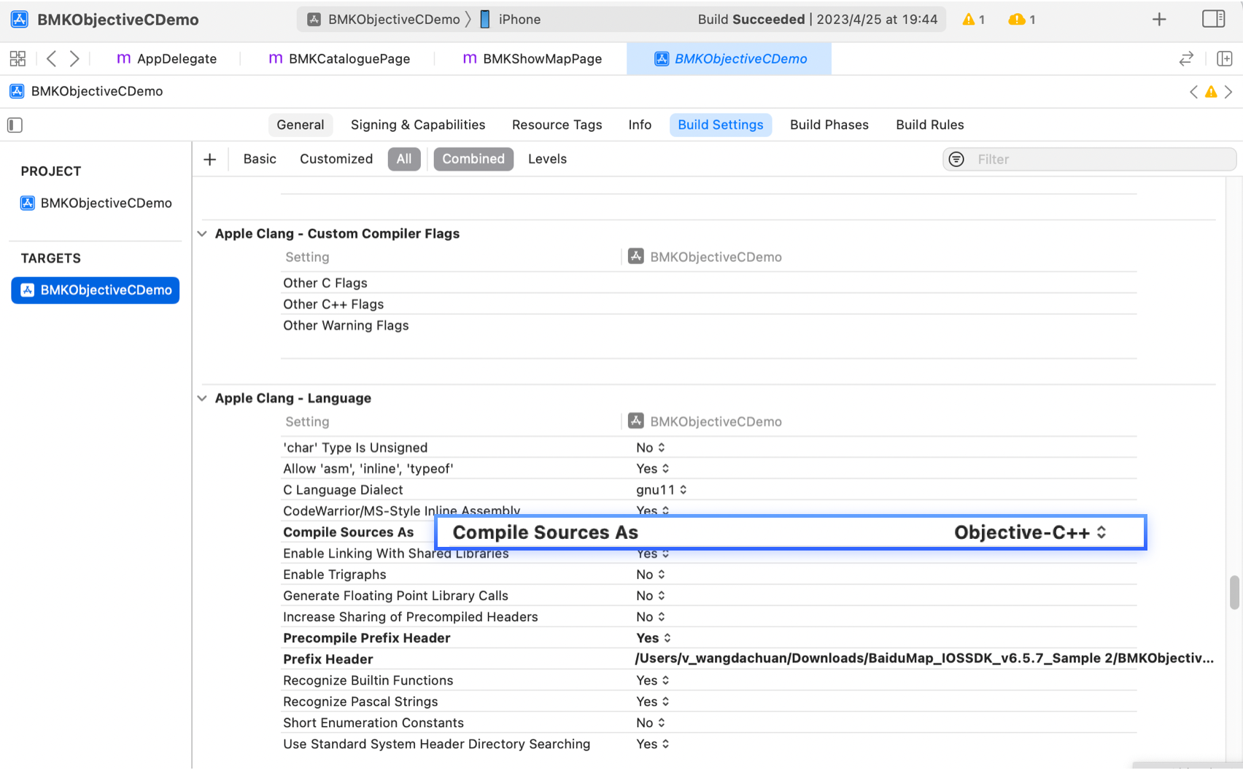Collapse Apple Clang - Custom Compiler Flags section
This screenshot has width=1243, height=770.
[202, 234]
